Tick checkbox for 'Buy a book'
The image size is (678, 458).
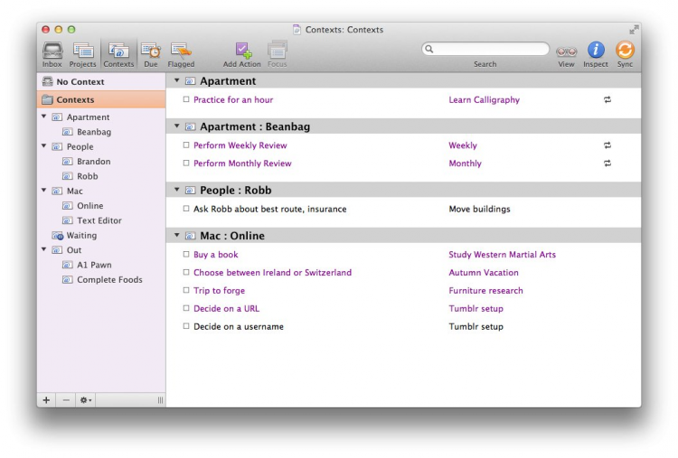click(x=186, y=255)
